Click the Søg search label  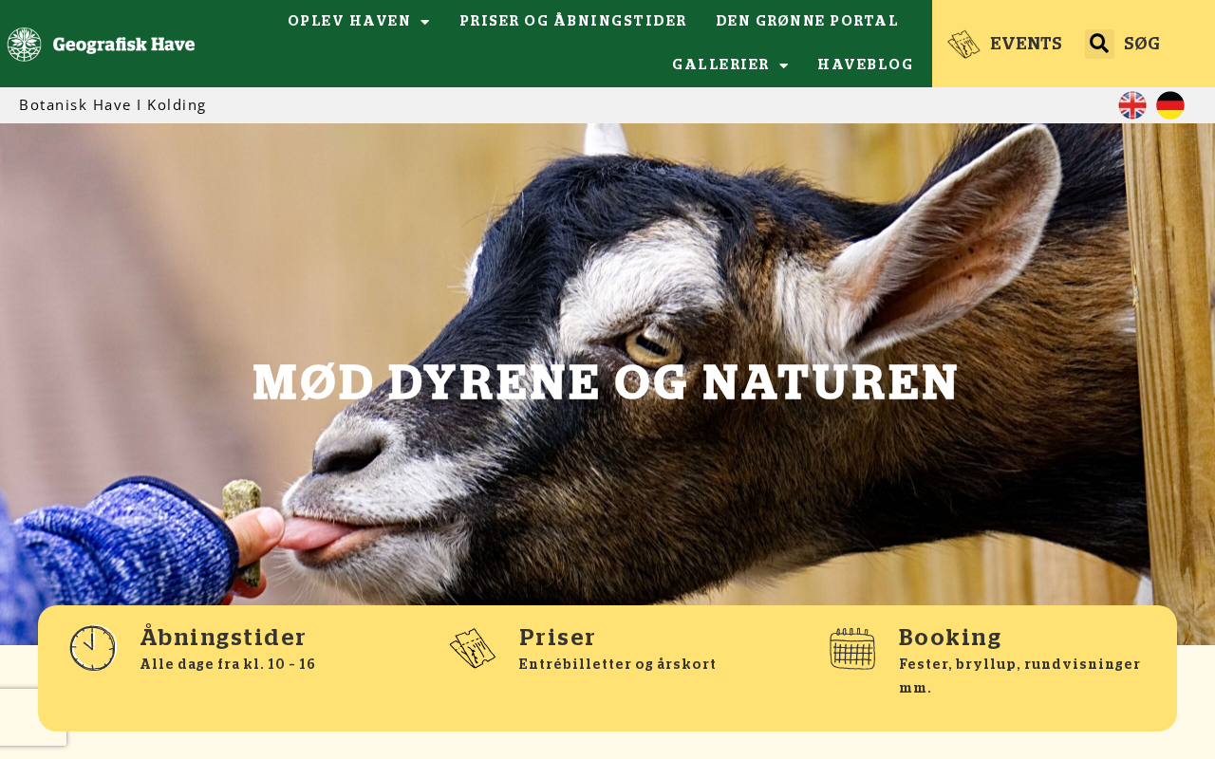(1142, 44)
